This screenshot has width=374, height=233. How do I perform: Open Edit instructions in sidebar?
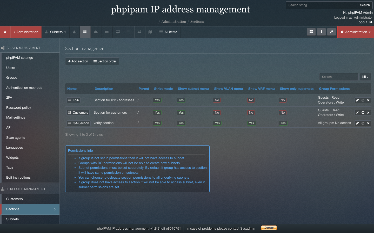pos(18,178)
